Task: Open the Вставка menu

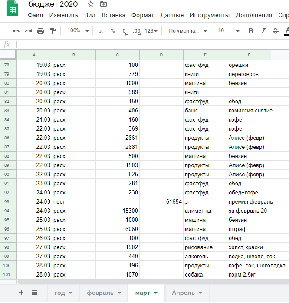Action: pos(114,15)
